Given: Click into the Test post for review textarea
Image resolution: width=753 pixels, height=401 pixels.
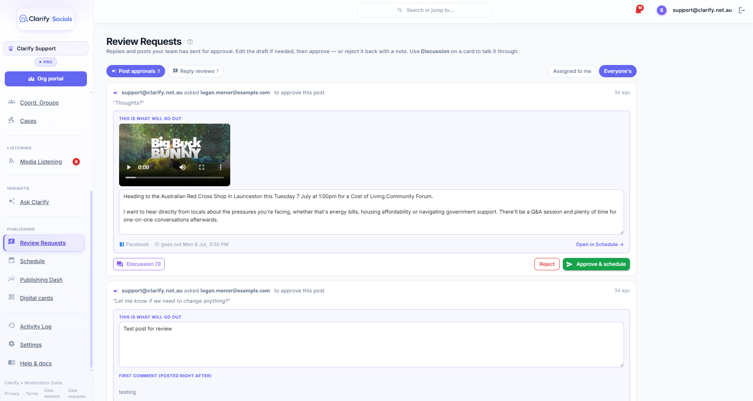Looking at the screenshot, I should 372,344.
